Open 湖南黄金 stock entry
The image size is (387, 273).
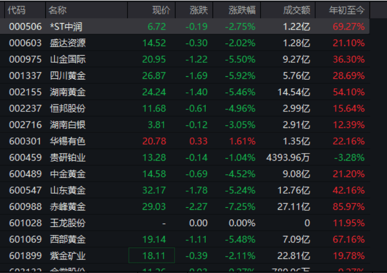68,92
